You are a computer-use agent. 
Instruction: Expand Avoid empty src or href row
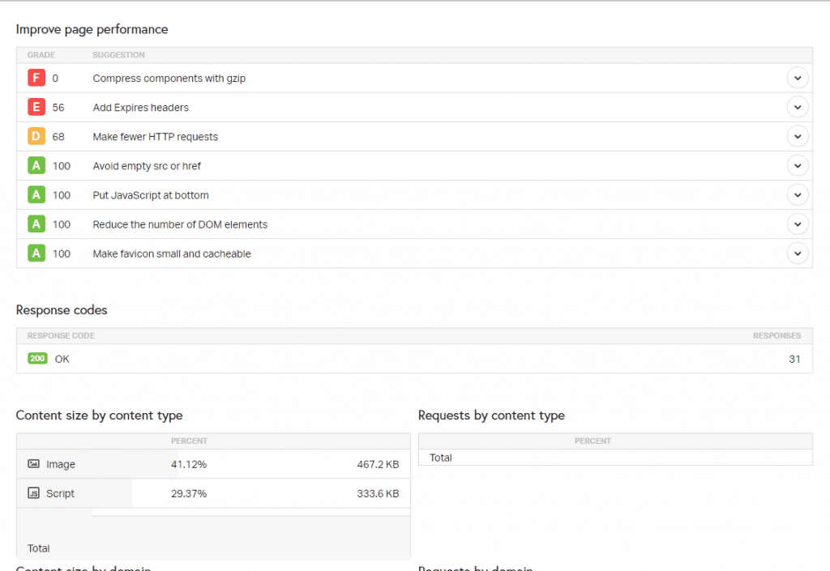(798, 166)
